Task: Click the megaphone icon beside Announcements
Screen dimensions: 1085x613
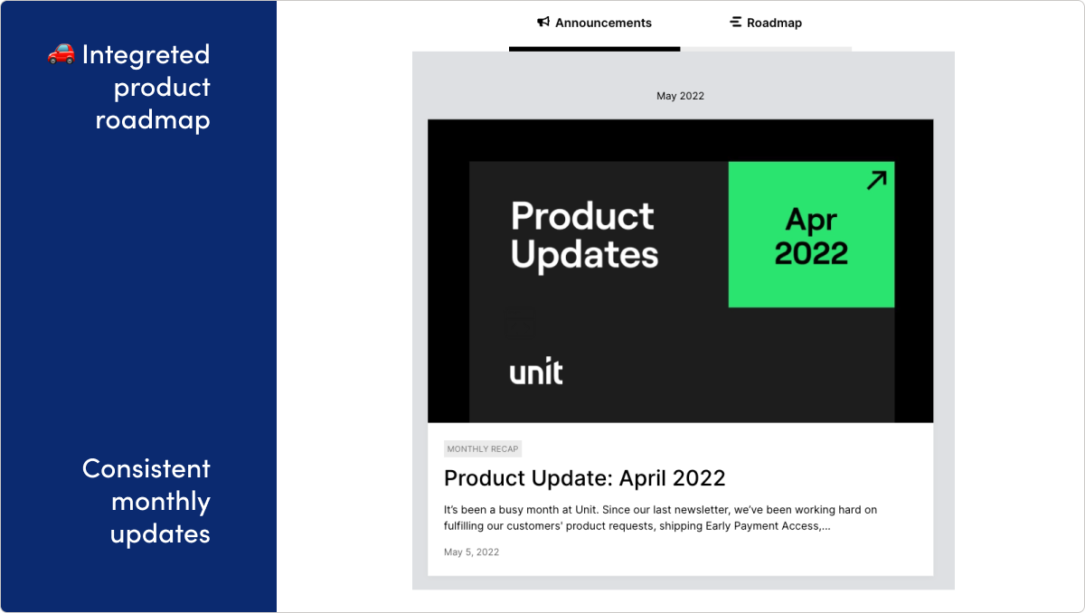Action: [x=542, y=23]
